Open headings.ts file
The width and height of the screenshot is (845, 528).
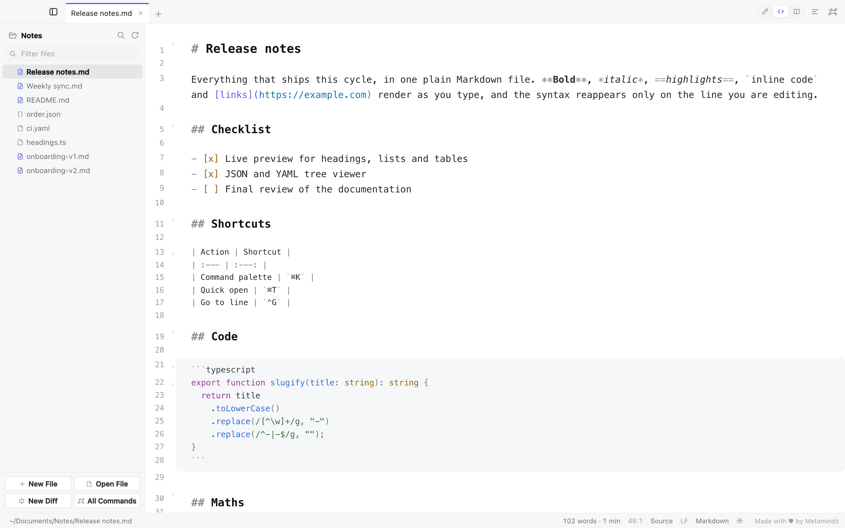pos(72,143)
